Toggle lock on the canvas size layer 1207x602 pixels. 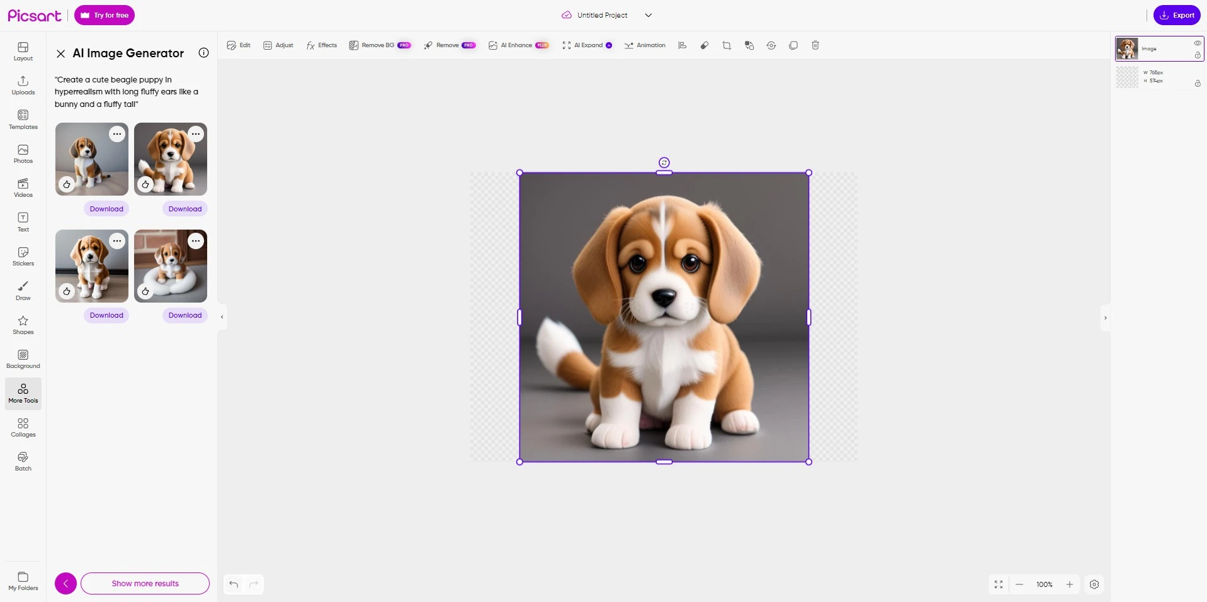click(x=1198, y=83)
